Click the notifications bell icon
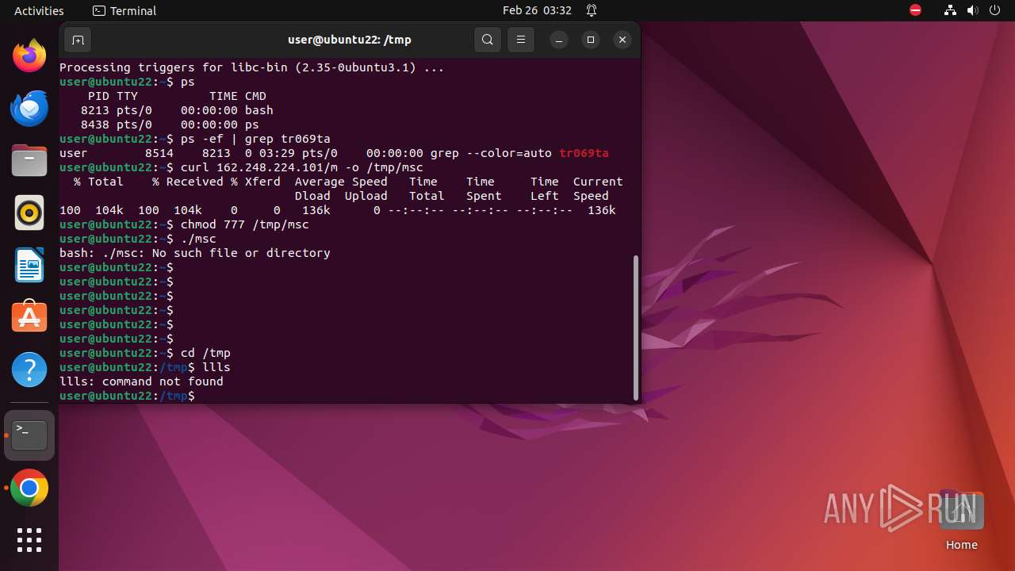 tap(592, 10)
